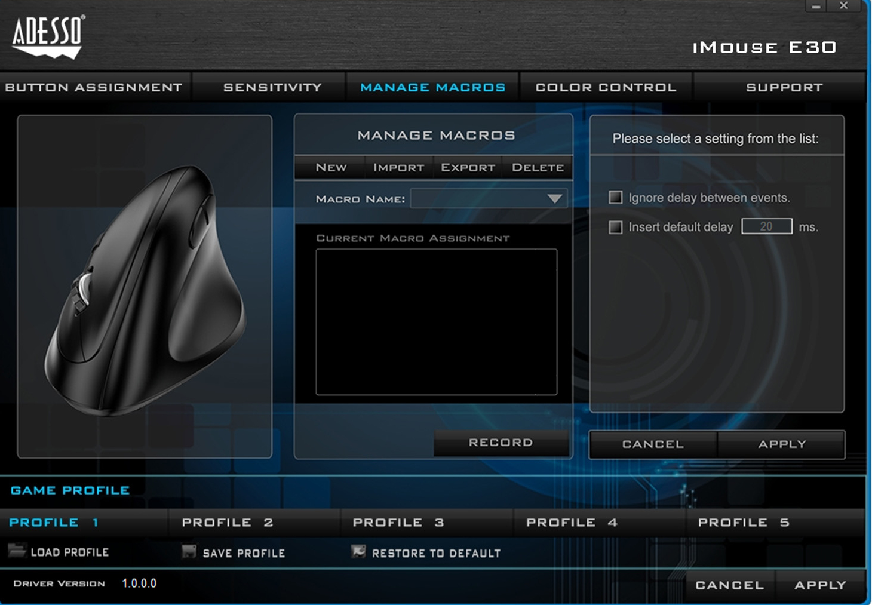Viewport: 872px width, 605px height.
Task: Click the Restore to Default icon
Action: (x=358, y=552)
